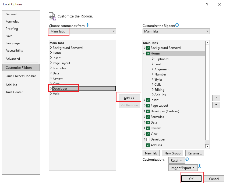Switch to the Proofing category
This screenshot has width=226, height=184.
[12, 29]
